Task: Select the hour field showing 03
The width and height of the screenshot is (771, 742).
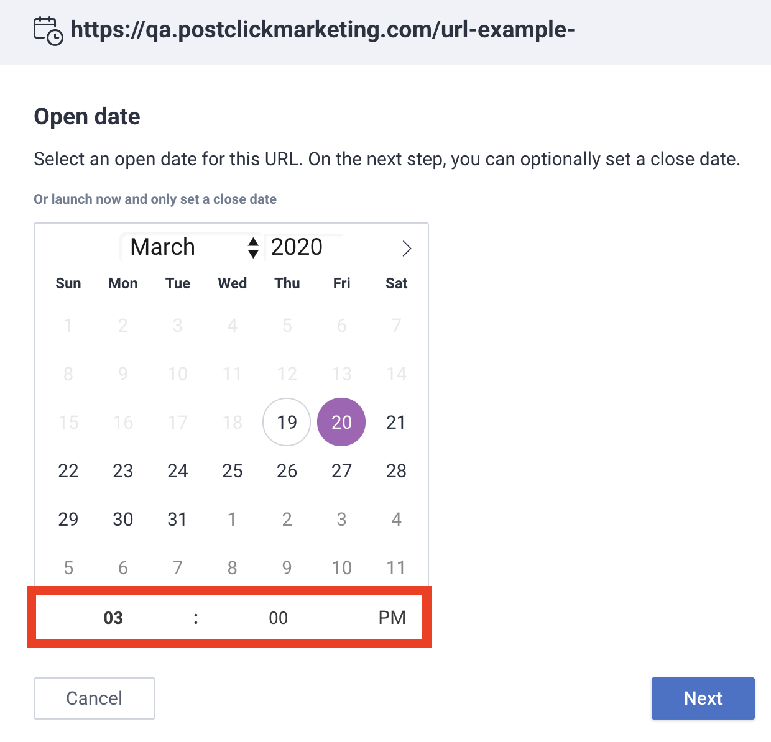Action: coord(113,618)
